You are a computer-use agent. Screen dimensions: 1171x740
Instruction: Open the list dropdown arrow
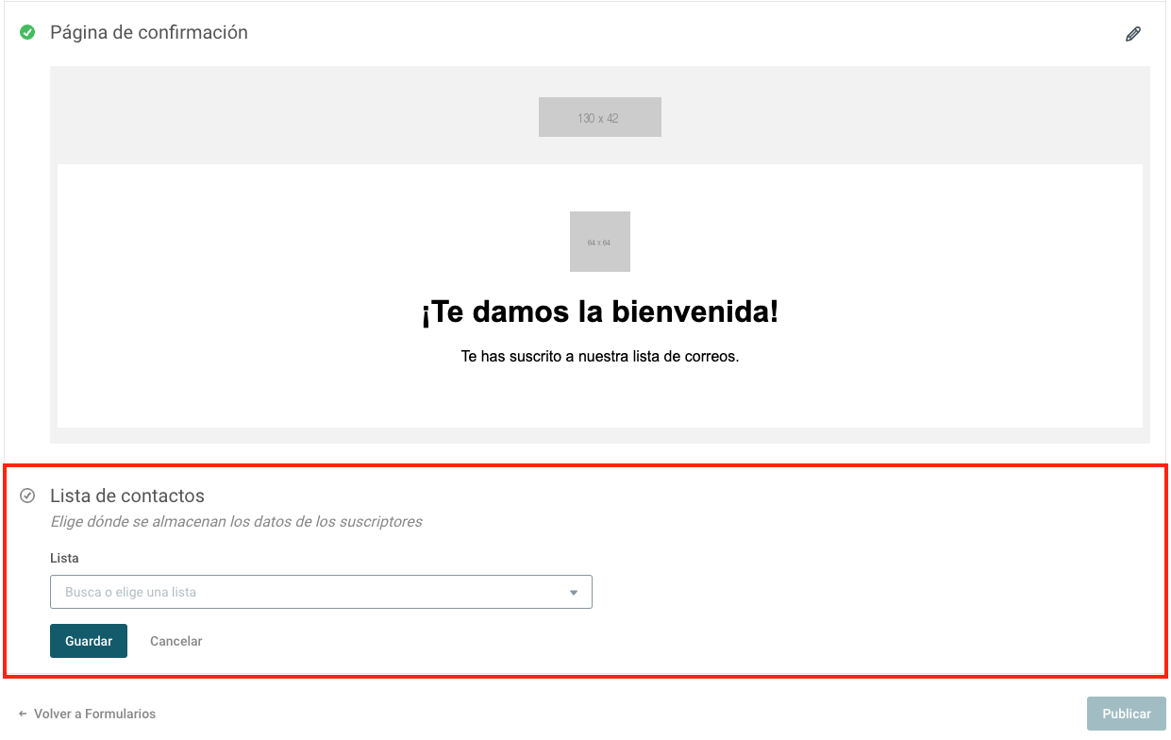(574, 593)
